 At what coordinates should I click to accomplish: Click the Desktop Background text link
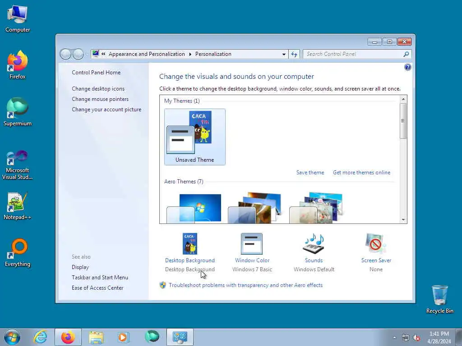click(190, 260)
